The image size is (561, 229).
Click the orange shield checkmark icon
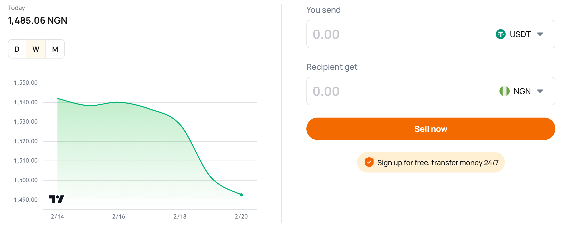point(369,162)
